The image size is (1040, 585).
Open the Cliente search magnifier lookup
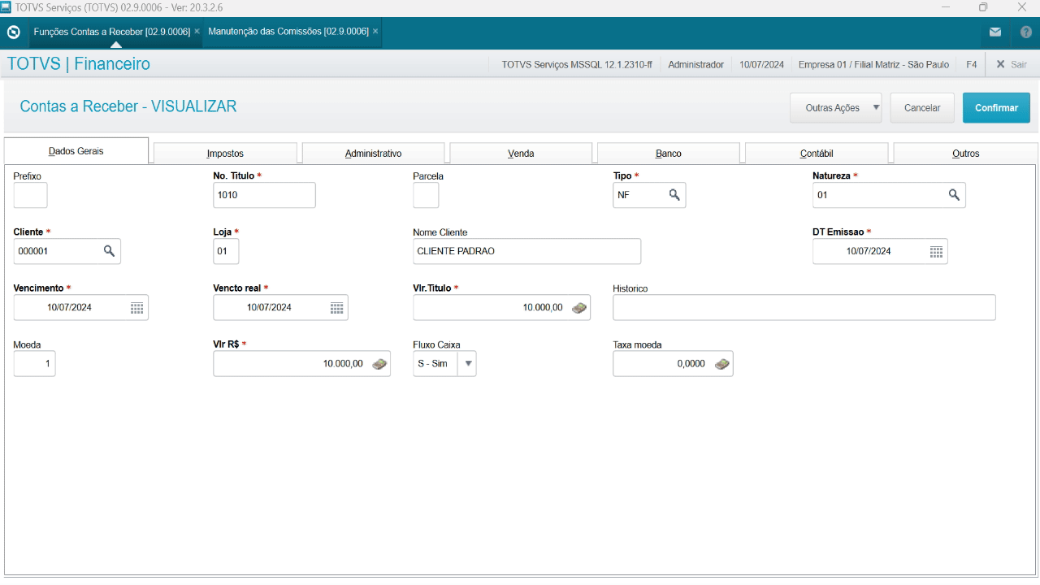point(109,252)
